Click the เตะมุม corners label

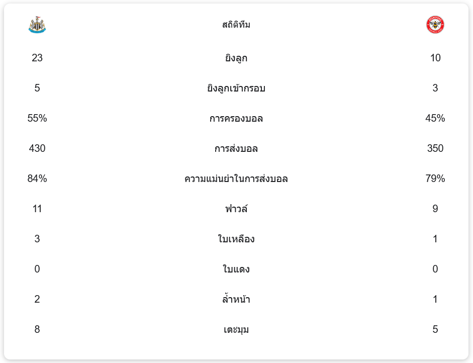tap(236, 330)
